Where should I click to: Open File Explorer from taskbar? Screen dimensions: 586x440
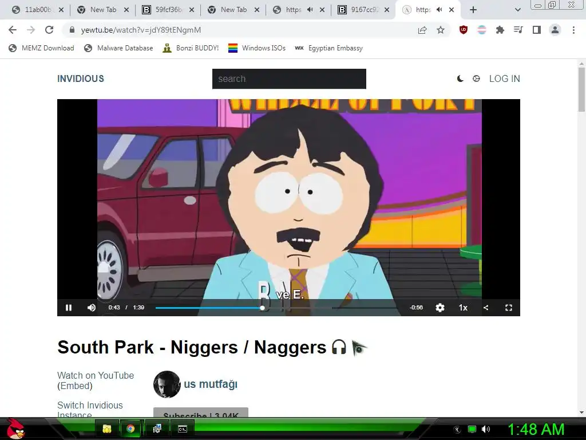coord(107,429)
